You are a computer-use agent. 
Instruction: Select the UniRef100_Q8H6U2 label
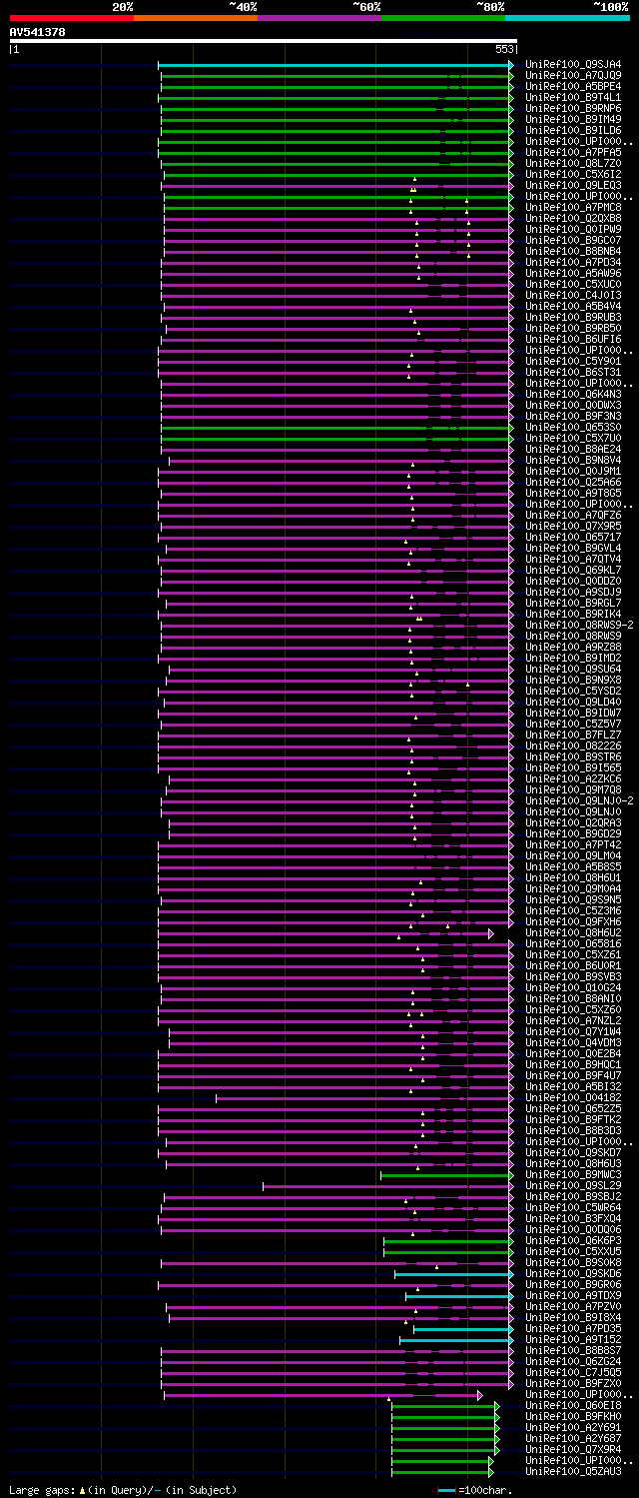click(573, 932)
